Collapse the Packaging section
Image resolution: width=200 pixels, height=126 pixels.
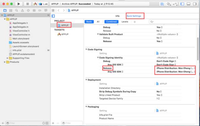(86, 107)
